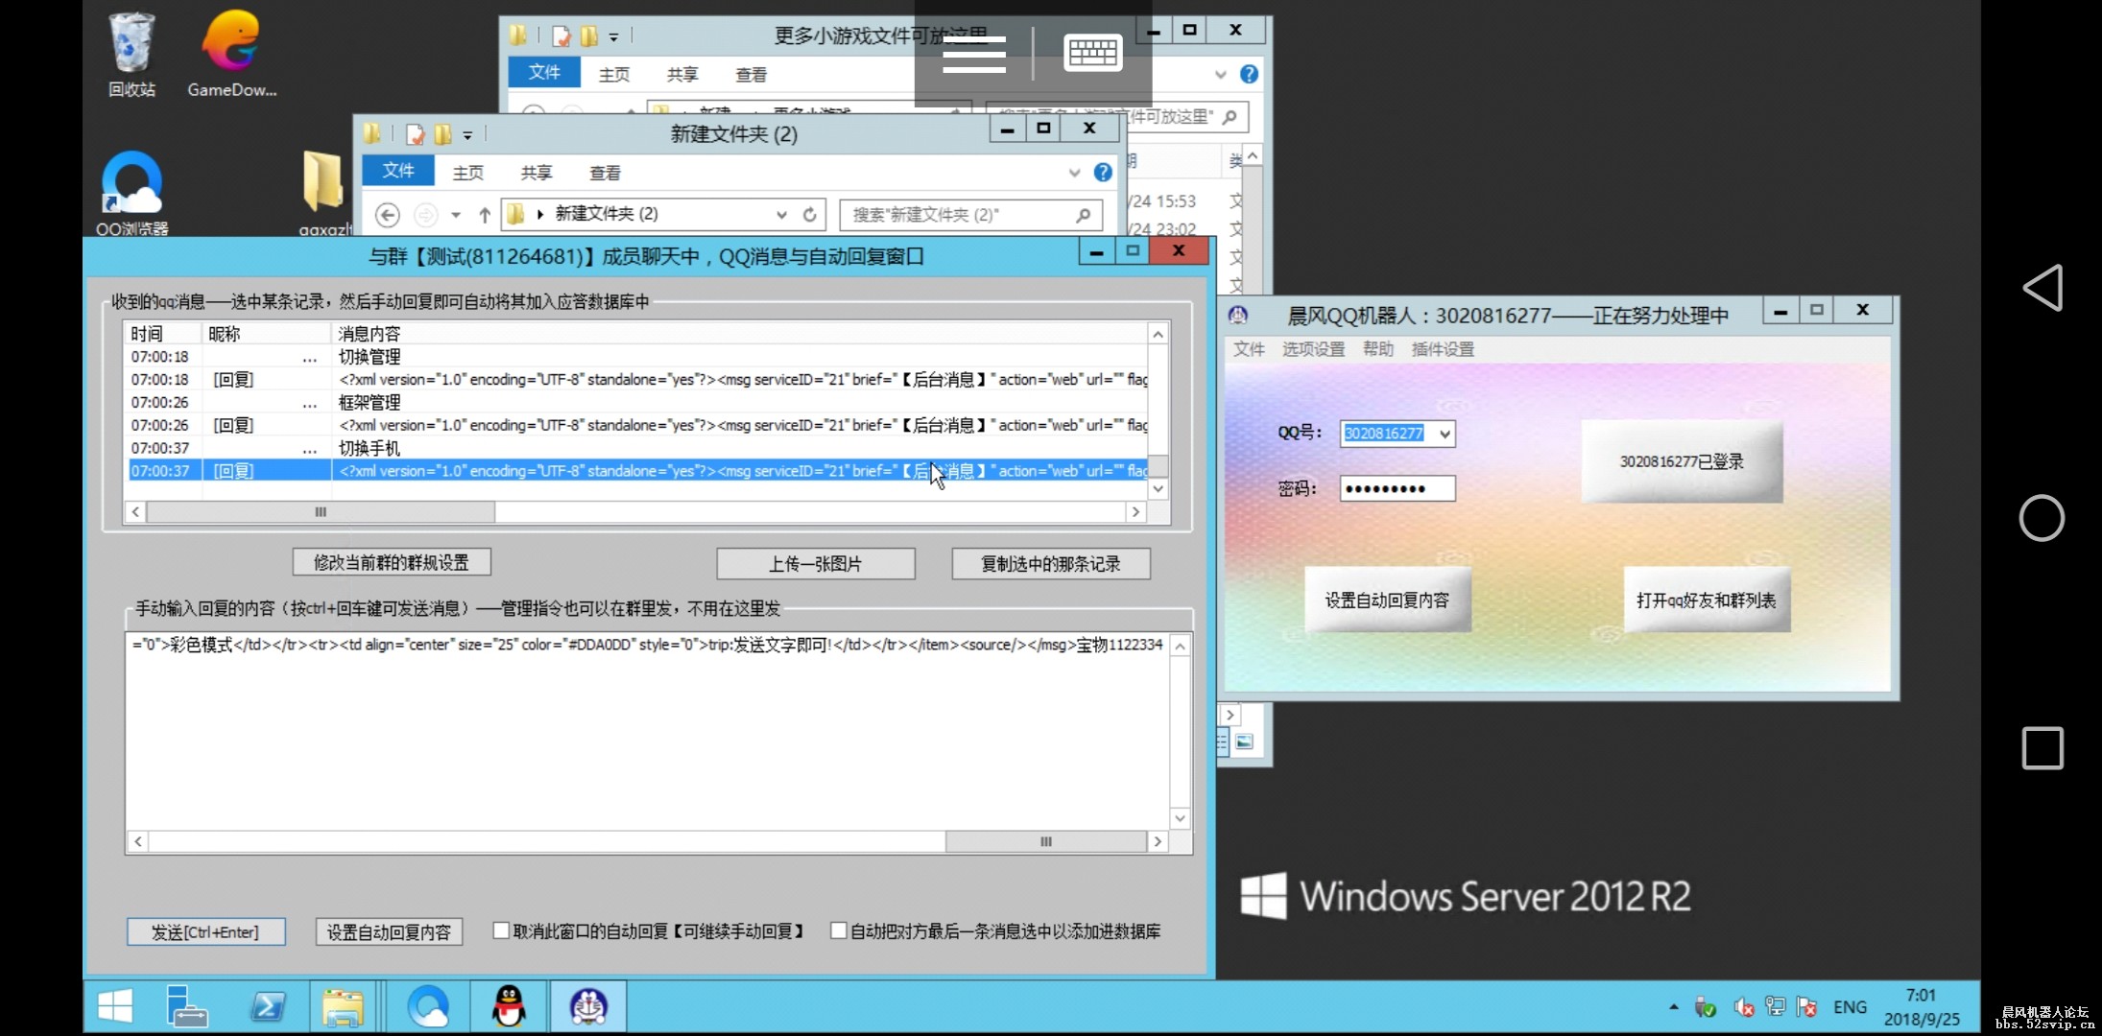
Task: Check 取消此窗口的自动回复 option
Action: tap(500, 930)
